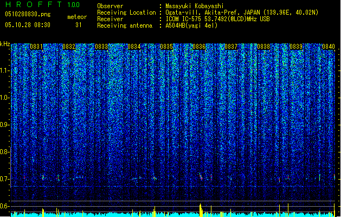Screen dimensions: 341x217
Task: Click the Observer field label
Action: click(x=110, y=6)
